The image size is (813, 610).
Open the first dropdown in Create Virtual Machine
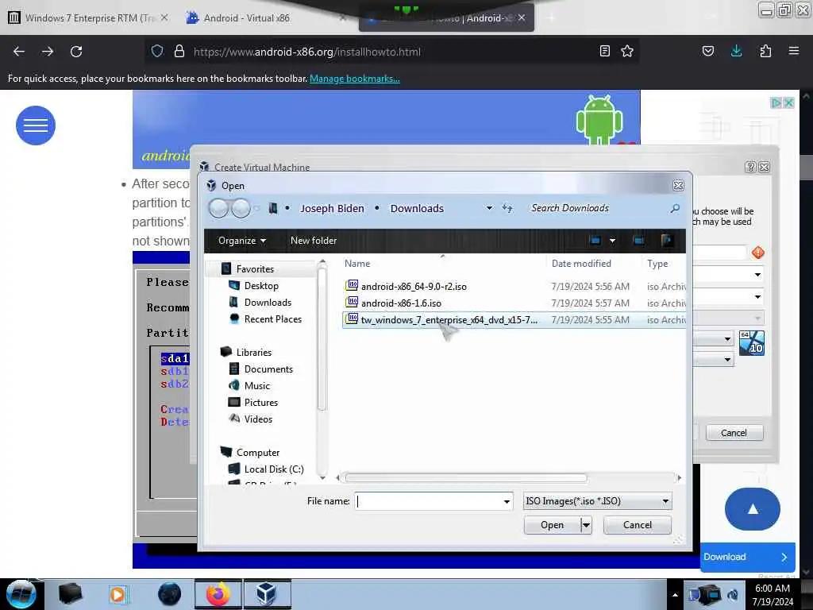point(757,274)
